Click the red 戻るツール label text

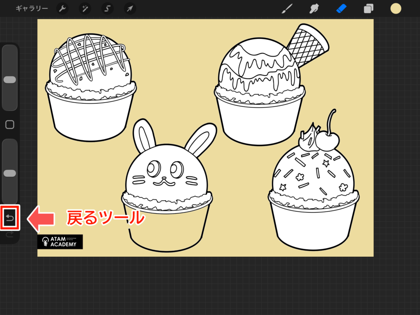pos(105,218)
